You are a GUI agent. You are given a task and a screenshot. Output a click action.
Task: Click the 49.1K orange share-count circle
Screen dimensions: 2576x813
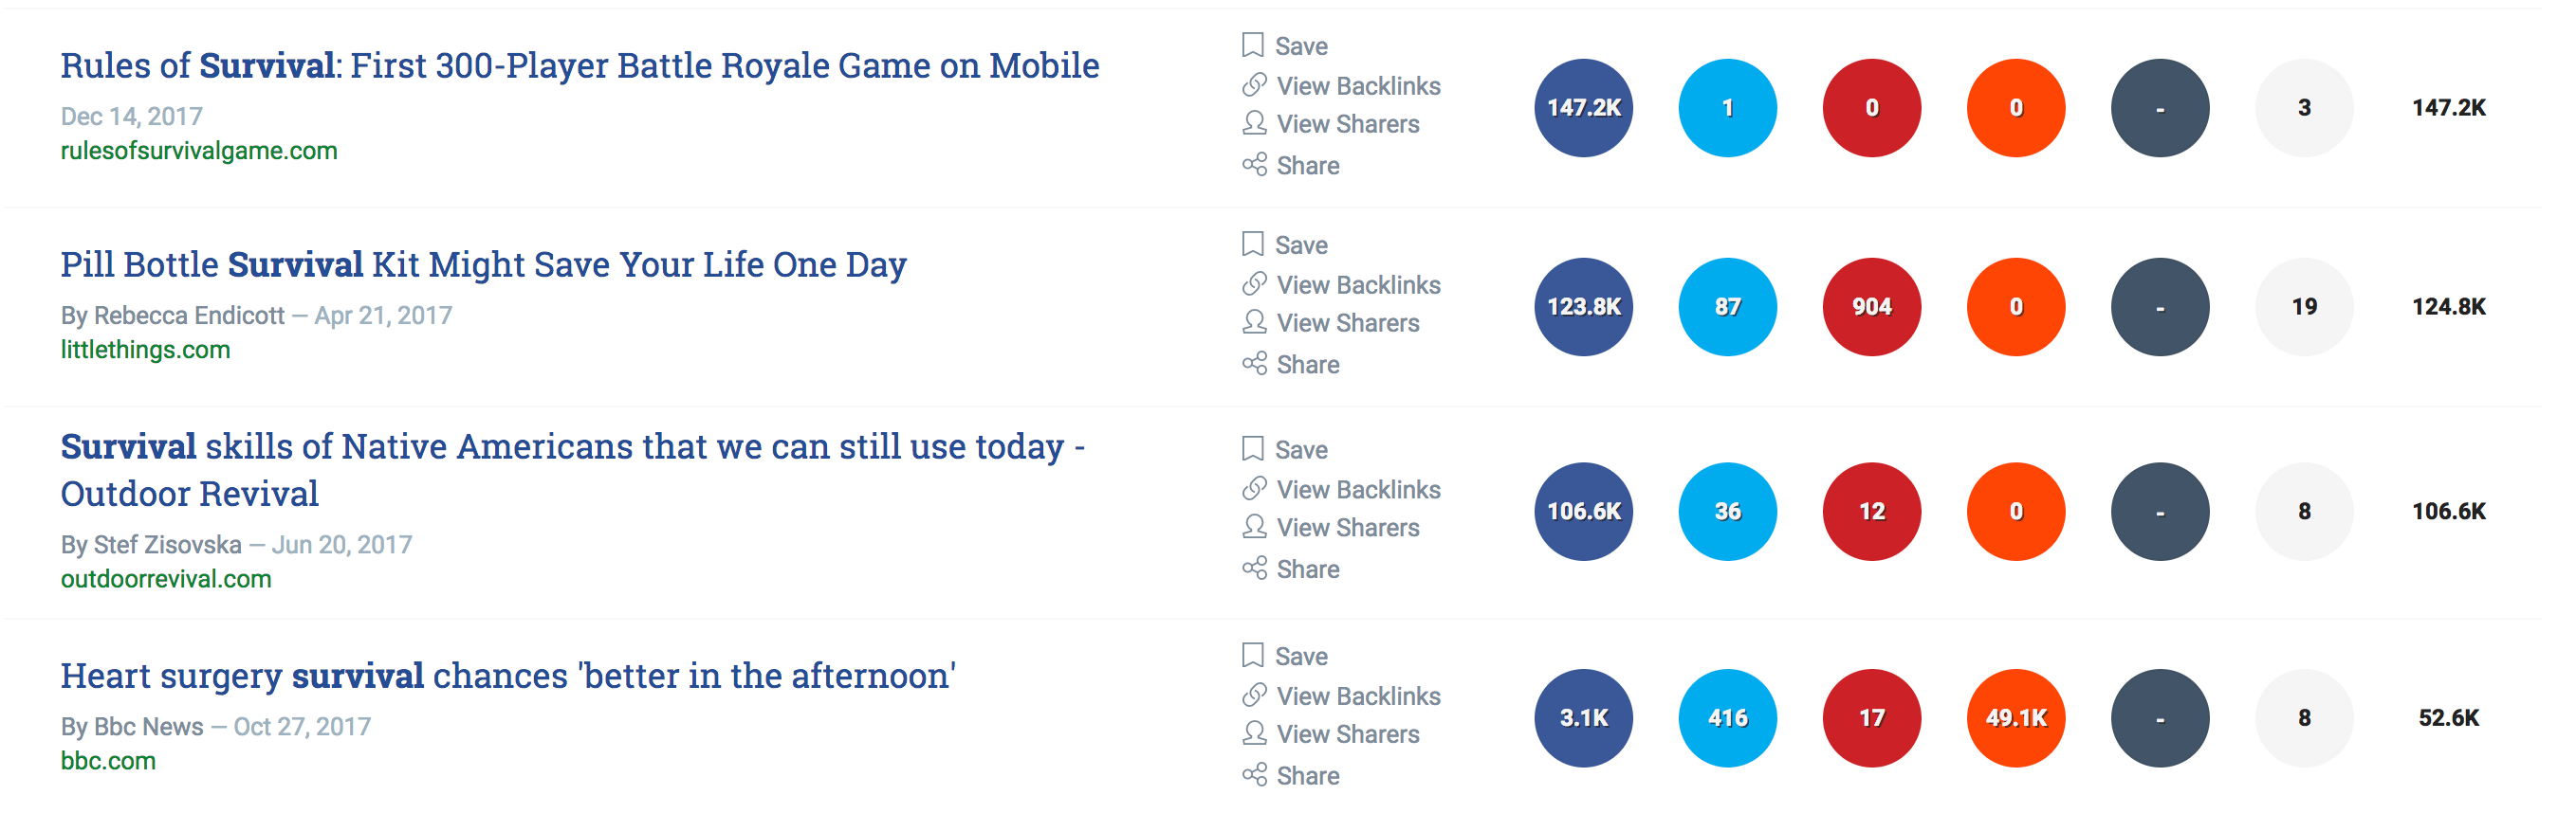[x=2015, y=717]
